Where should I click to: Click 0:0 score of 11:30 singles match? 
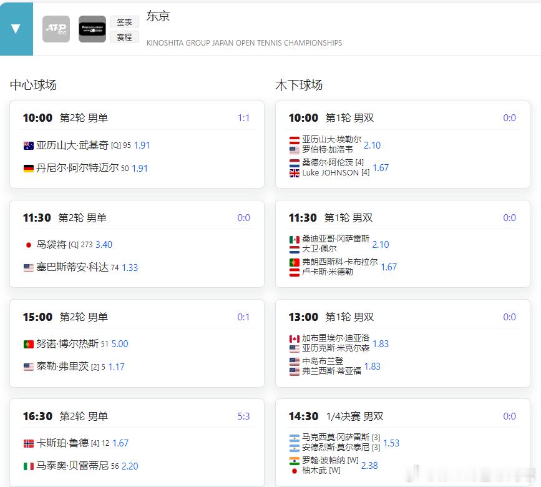coord(243,218)
